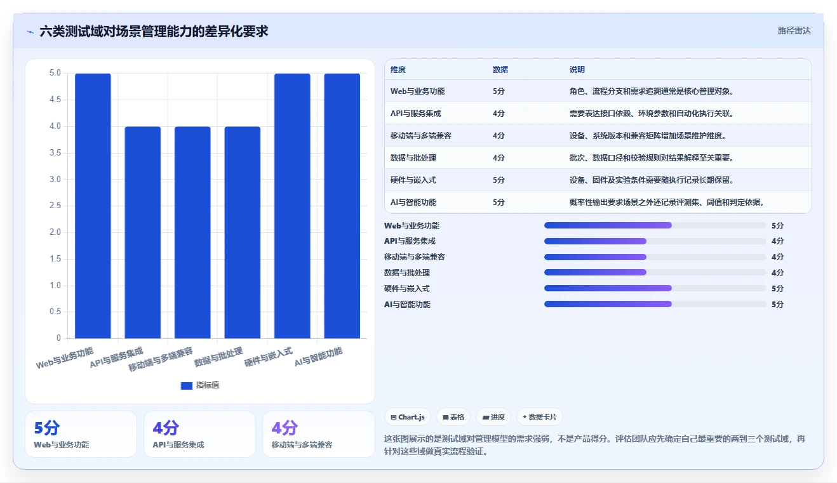Image resolution: width=837 pixels, height=483 pixels.
Task: Click the 4分 value beside the 数据与批处理 progress bar
Action: (x=777, y=272)
